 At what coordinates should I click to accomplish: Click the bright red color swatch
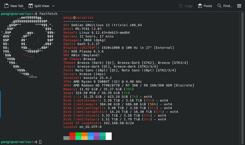[72, 134]
